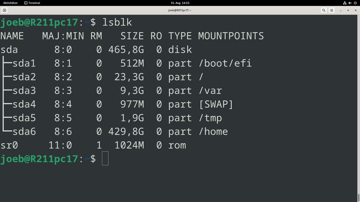The height and width of the screenshot is (202, 360).
Task: Click the terminal scrollbar handle
Action: pyautogui.click(x=359, y=198)
